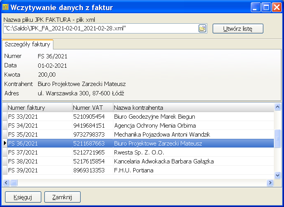
Task: Select invoice FS 35/2021 row
Action: pos(39,135)
